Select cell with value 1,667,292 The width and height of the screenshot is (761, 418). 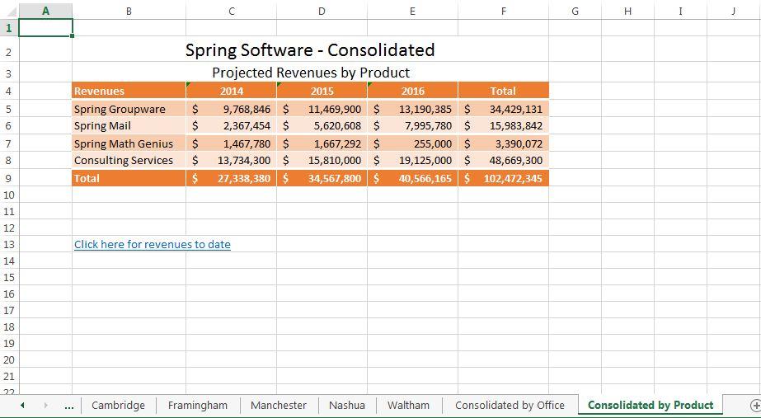[322, 143]
